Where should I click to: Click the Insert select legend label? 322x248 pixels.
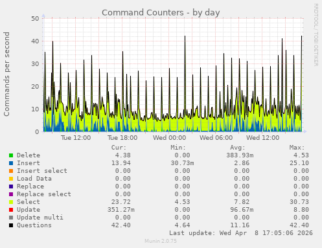[x=42, y=171]
